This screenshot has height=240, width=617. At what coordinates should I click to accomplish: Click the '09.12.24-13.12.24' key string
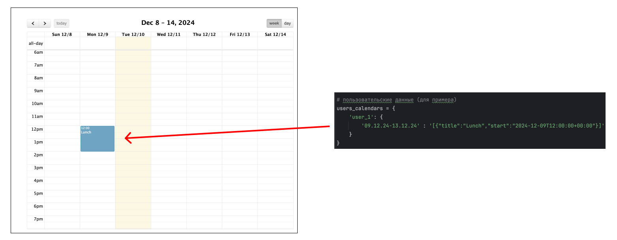click(390, 126)
